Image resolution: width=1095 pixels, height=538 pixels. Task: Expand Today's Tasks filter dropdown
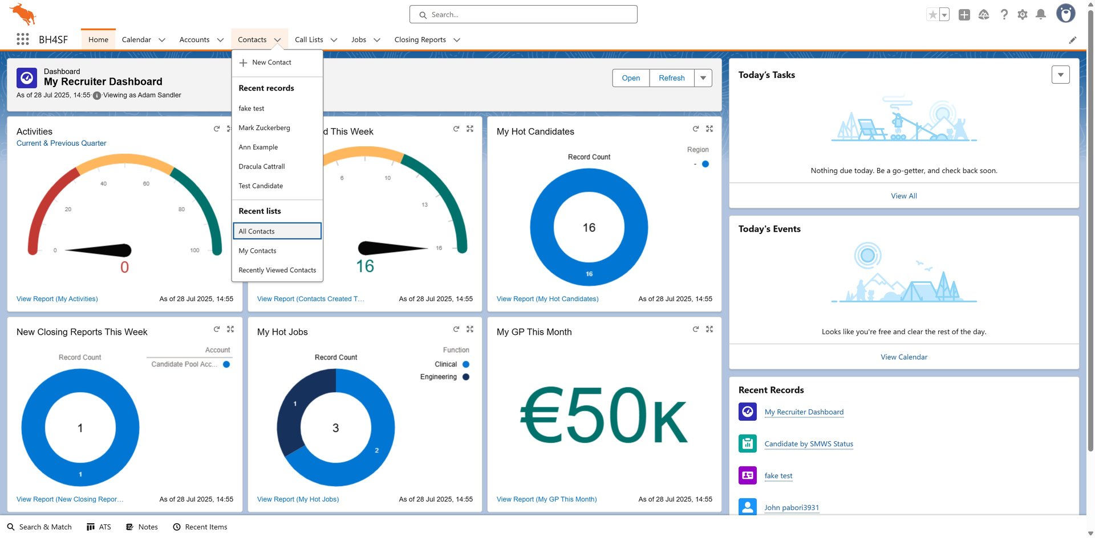pyautogui.click(x=1060, y=75)
